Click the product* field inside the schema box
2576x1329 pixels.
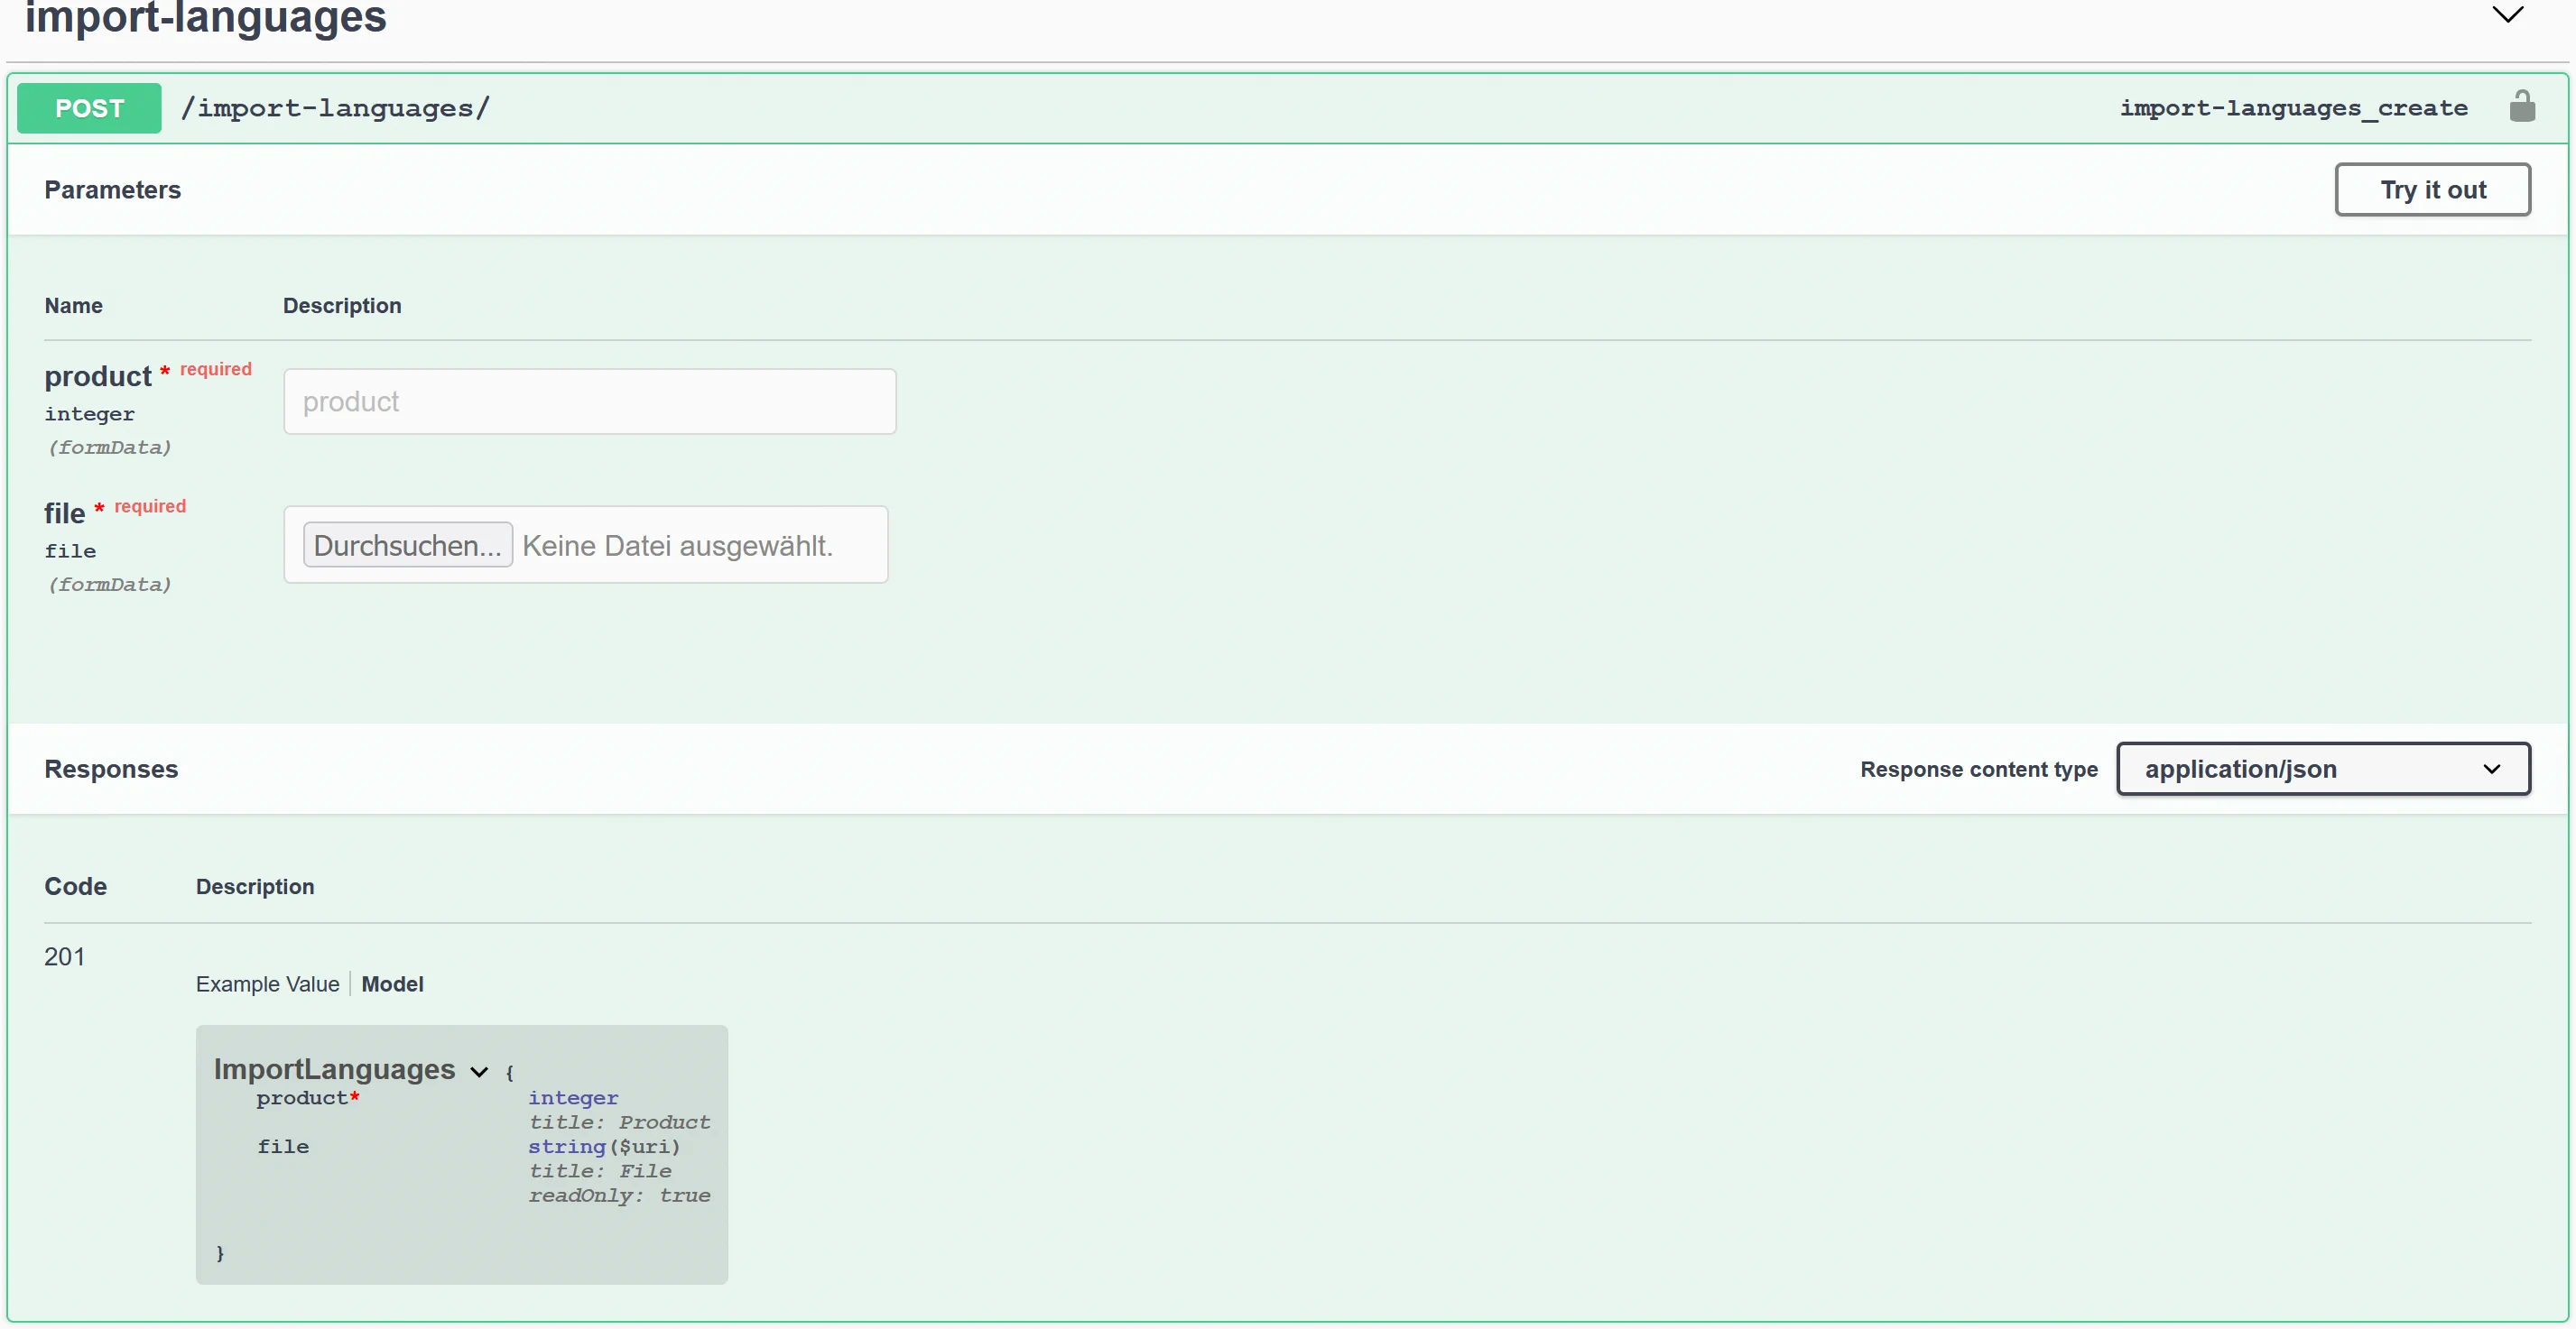pos(307,1097)
